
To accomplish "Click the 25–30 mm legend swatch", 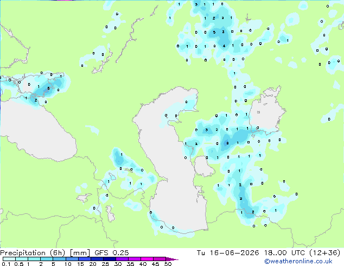I will [x=110, y=259].
